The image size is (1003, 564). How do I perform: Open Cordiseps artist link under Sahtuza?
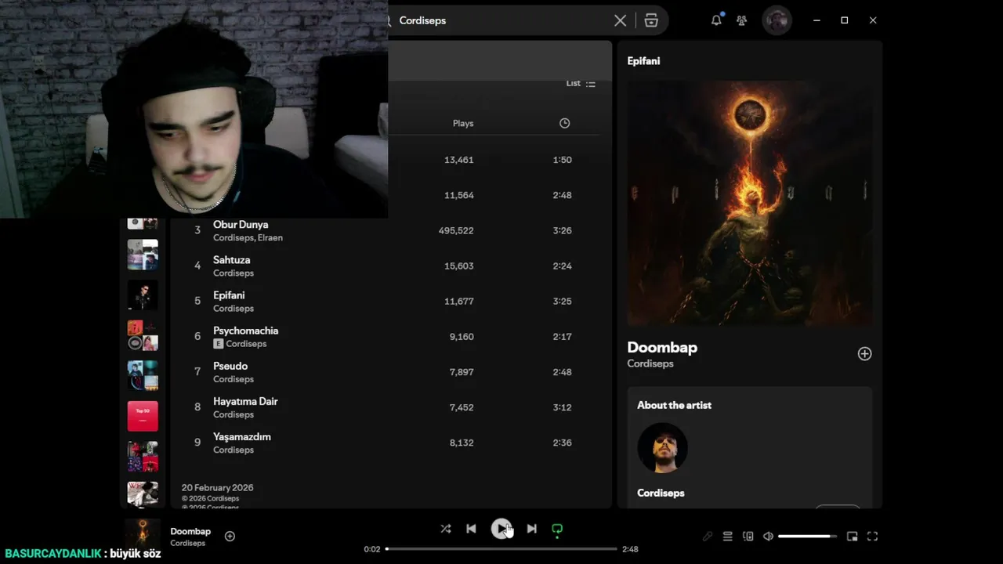tap(234, 273)
